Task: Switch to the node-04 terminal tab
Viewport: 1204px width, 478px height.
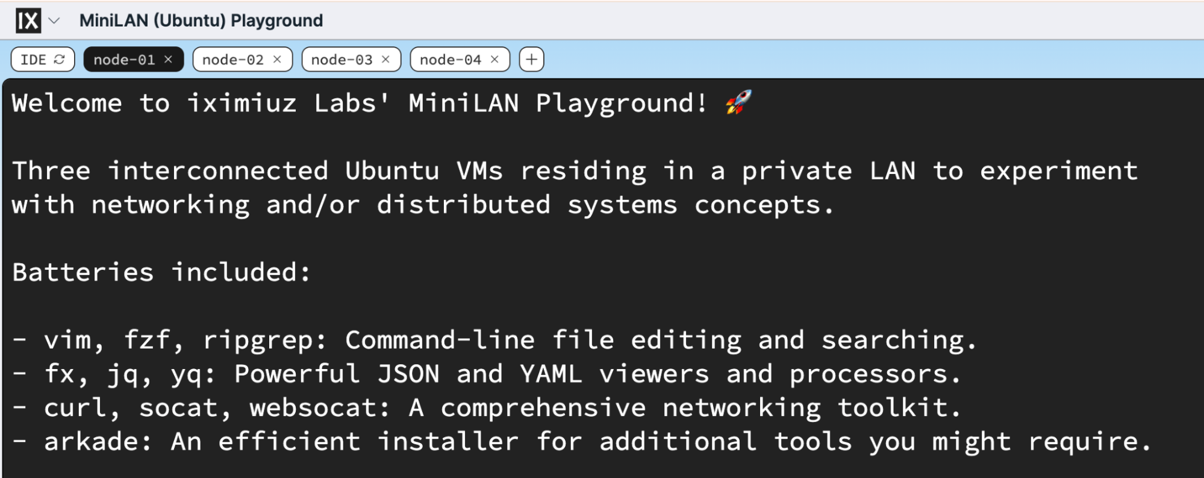Action: click(460, 60)
